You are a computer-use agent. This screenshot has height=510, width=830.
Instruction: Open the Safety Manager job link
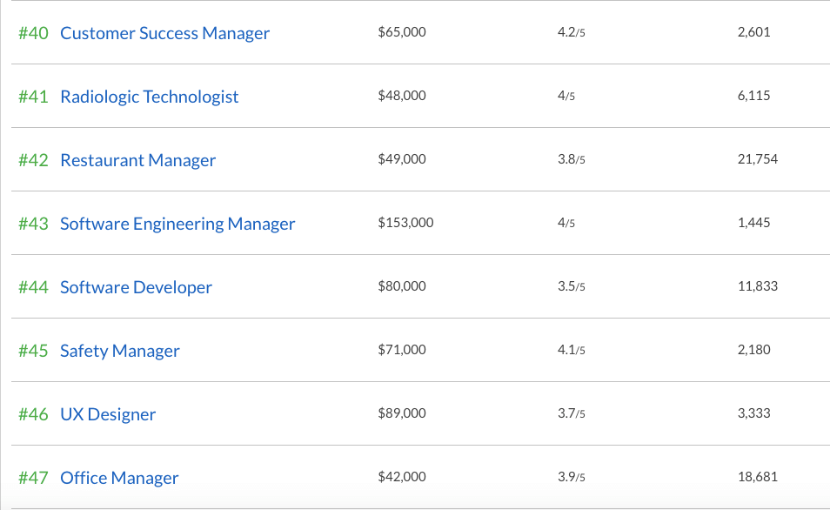tap(119, 351)
